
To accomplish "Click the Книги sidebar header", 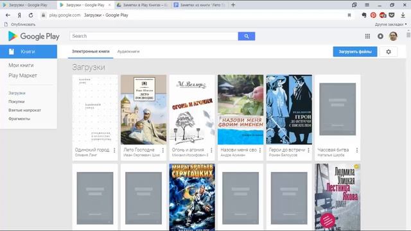I will tap(28, 51).
